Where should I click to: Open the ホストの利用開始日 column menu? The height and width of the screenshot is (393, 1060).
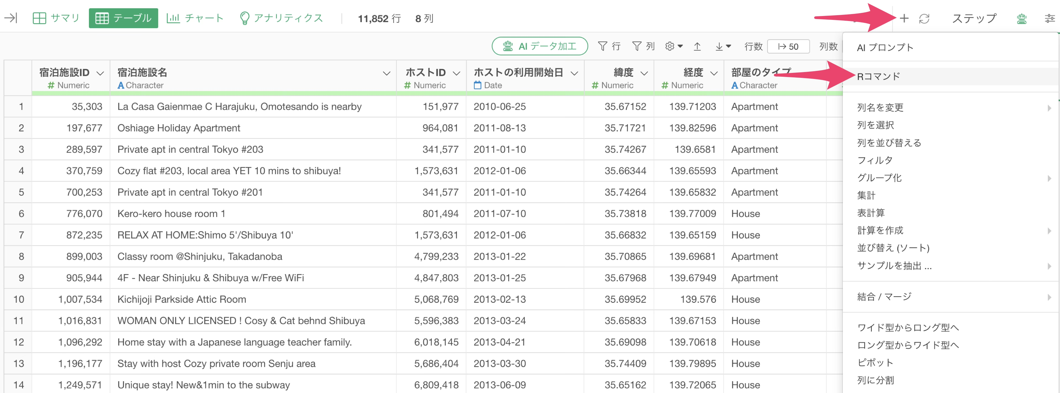[x=574, y=73]
